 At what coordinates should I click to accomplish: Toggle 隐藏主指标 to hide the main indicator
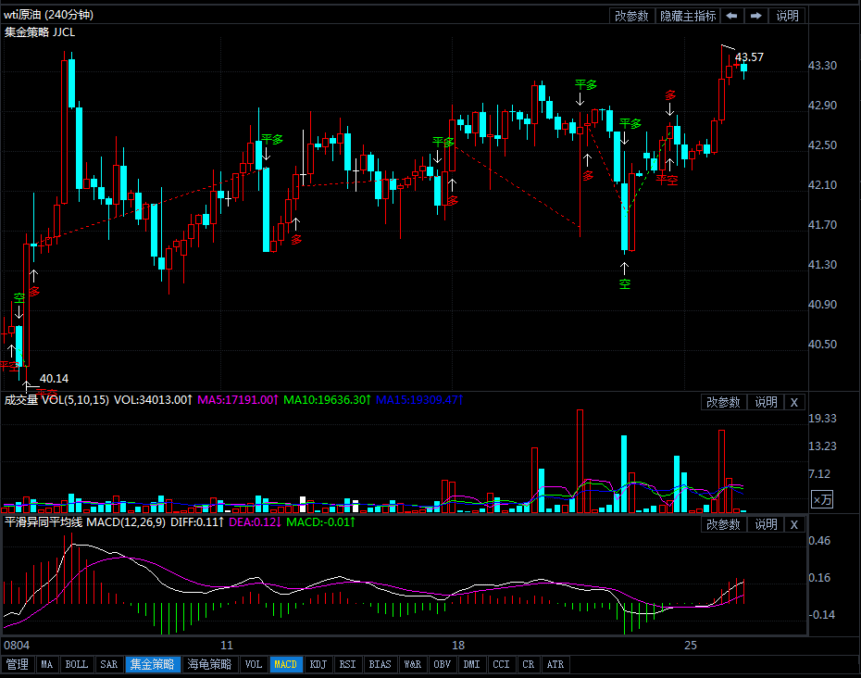point(688,16)
